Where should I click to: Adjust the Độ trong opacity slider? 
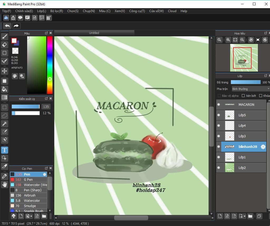click(x=246, y=82)
